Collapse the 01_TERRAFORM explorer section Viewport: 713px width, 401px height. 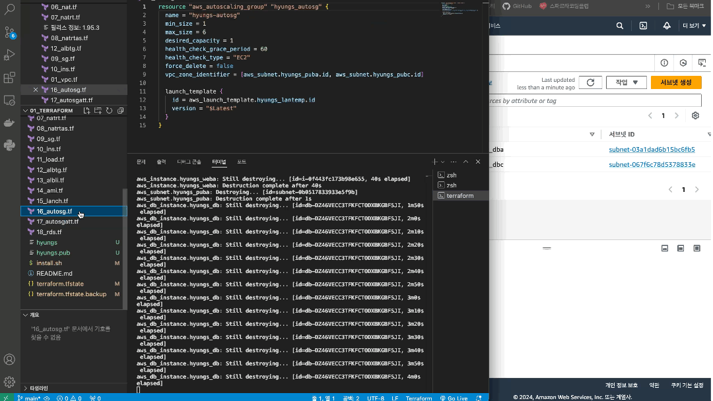pyautogui.click(x=26, y=110)
